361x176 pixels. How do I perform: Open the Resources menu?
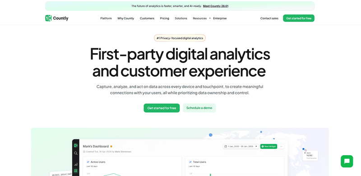pyautogui.click(x=199, y=19)
